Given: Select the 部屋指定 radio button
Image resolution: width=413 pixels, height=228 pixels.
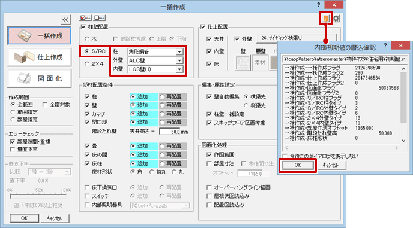Looking at the screenshot, I should tap(13, 120).
